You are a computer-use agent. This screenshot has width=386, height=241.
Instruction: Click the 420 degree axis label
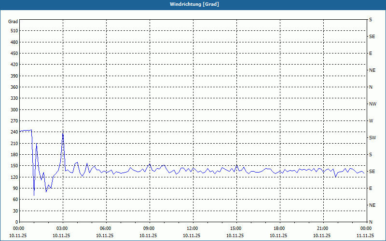click(14, 65)
